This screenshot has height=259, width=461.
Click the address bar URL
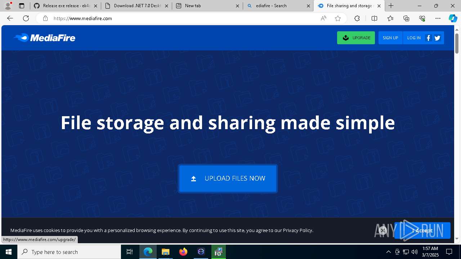83,18
